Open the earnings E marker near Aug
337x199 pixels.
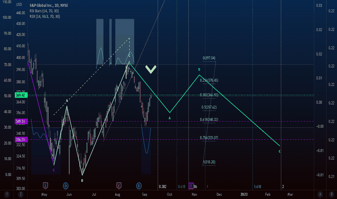click(x=119, y=186)
